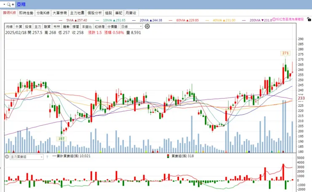Click the 量 8,591 volume readout
312x192 pixels.
[134, 32]
